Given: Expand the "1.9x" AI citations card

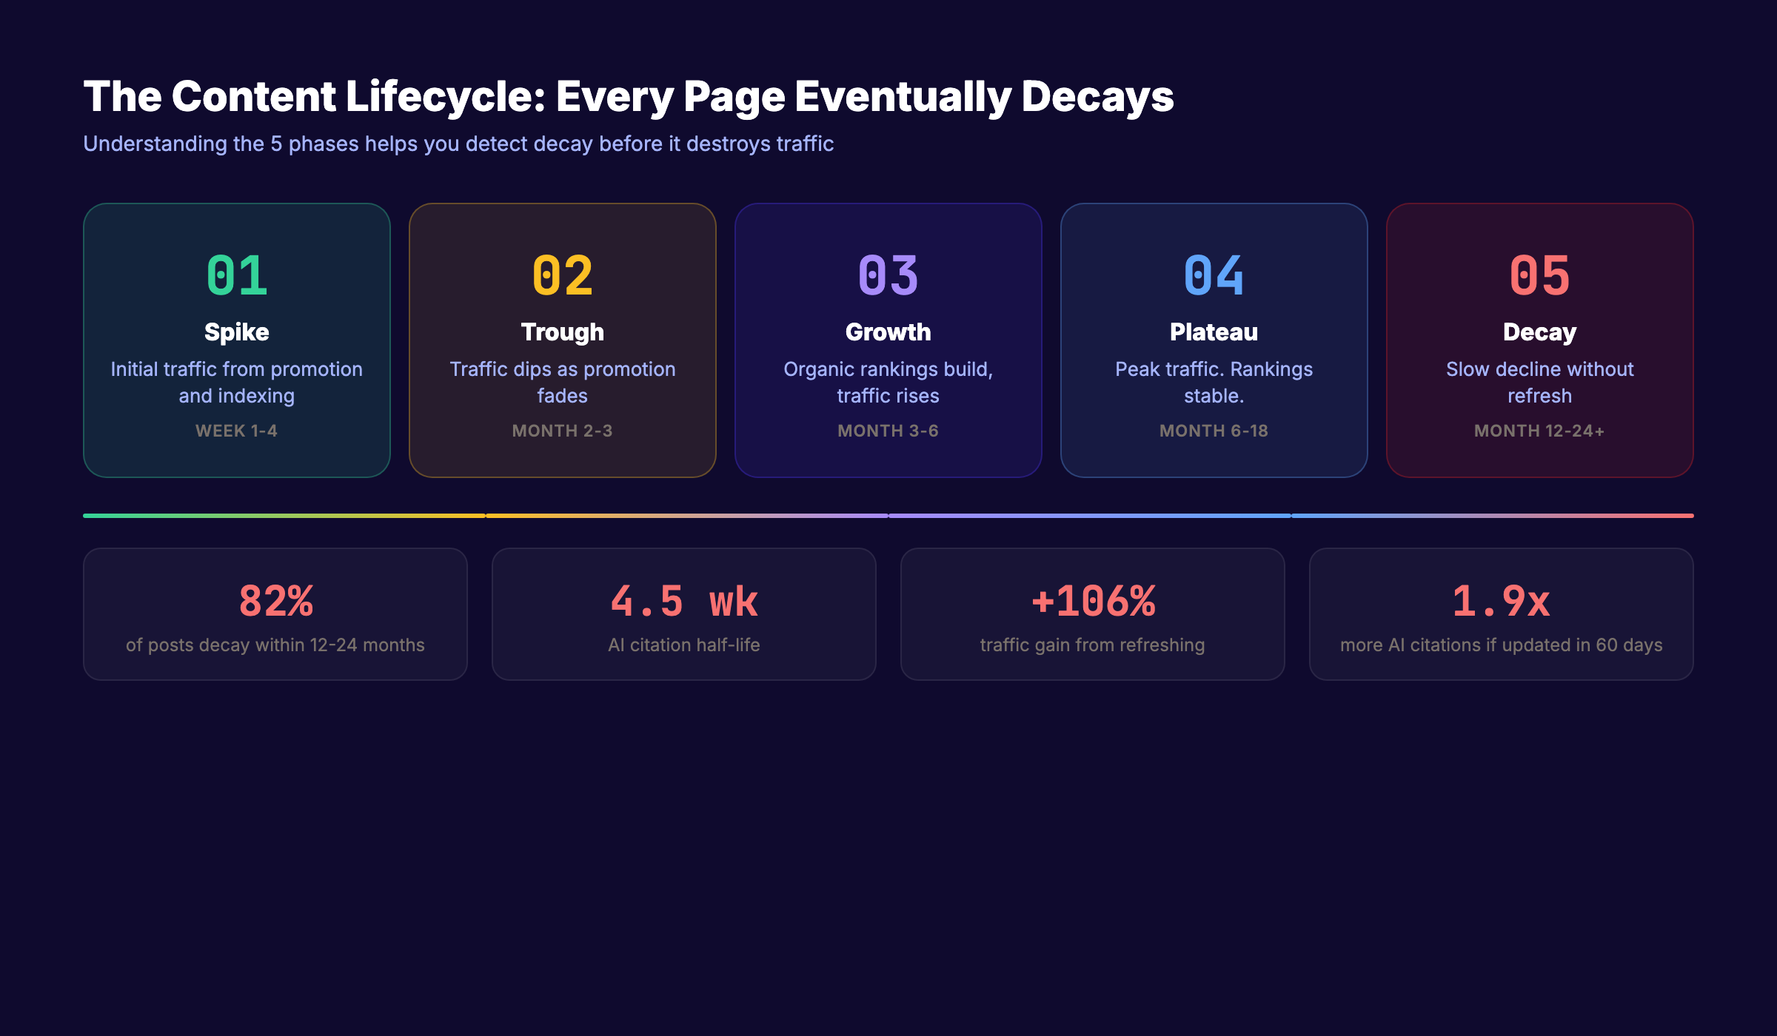Looking at the screenshot, I should (1501, 614).
